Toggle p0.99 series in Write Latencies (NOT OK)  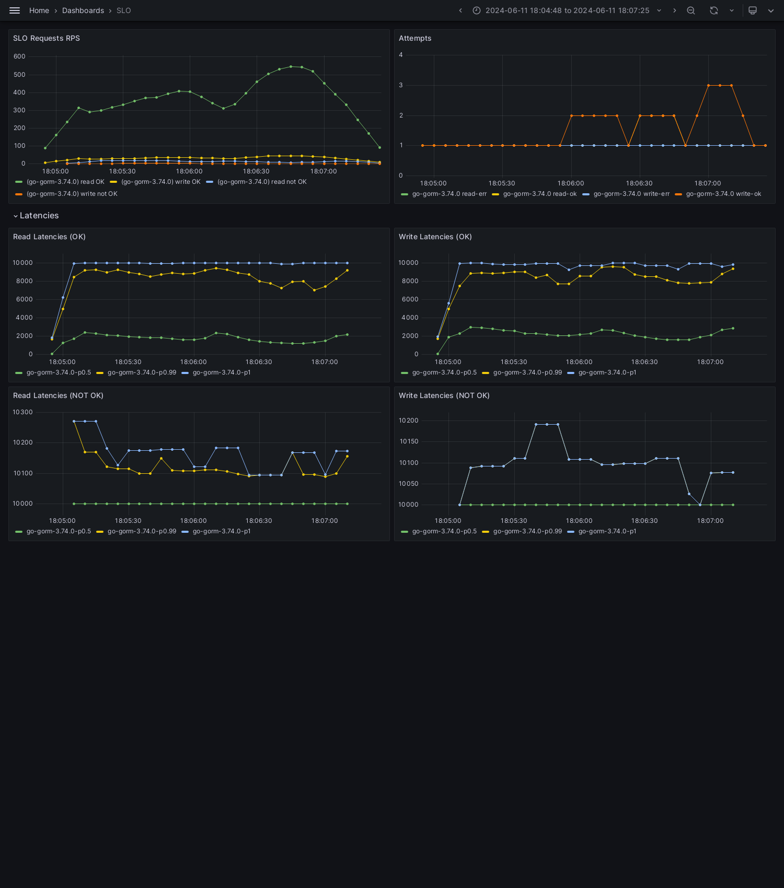[x=527, y=531]
